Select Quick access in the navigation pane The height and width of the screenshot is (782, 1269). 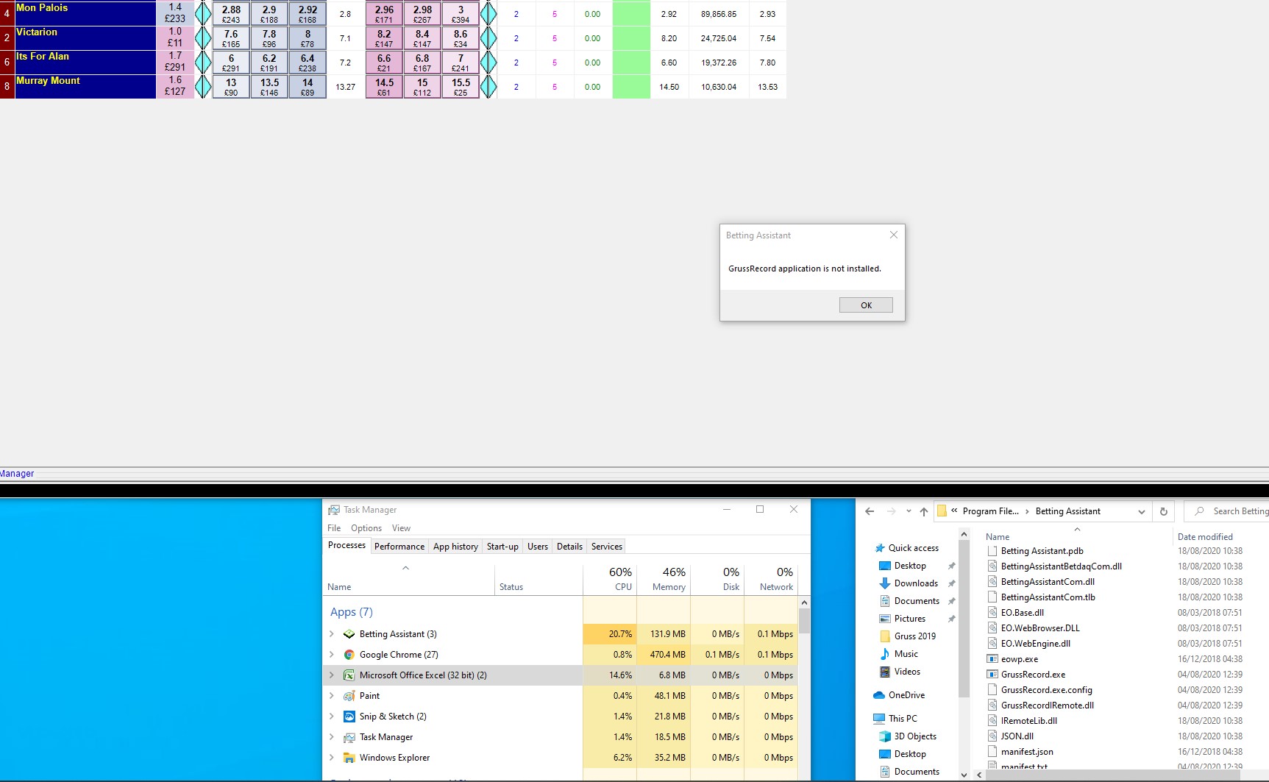(x=913, y=548)
